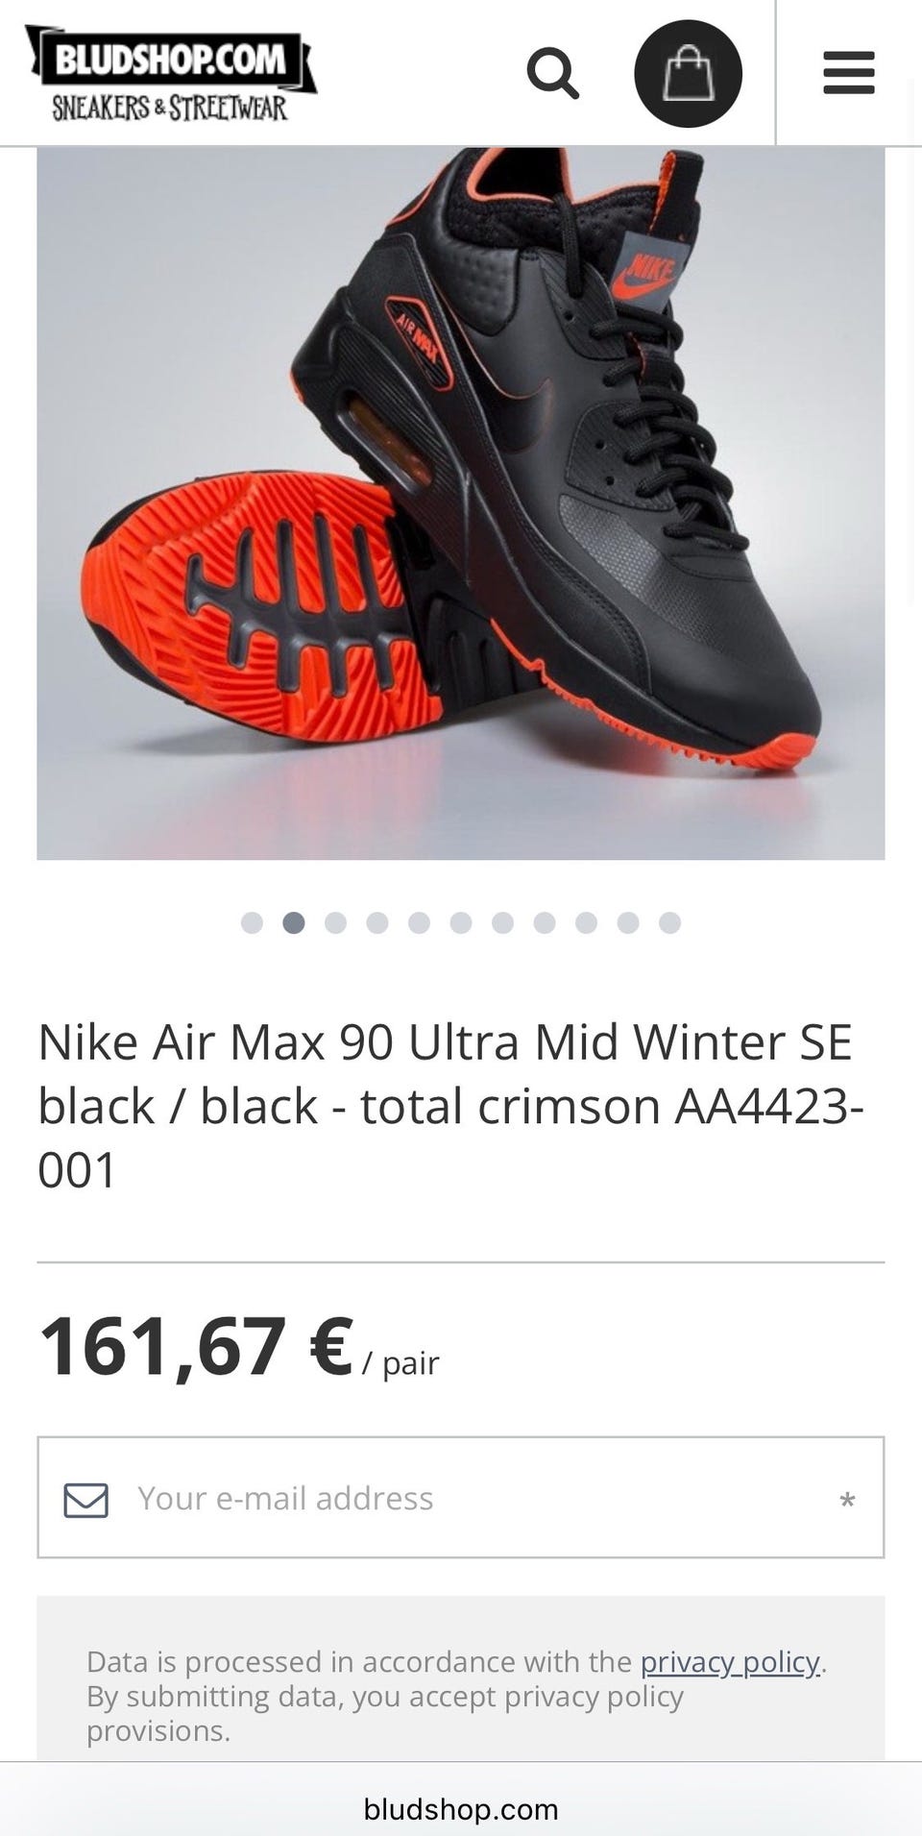This screenshot has height=1836, width=922.
Task: Select the fifth image carousel dot
Action: [x=419, y=923]
